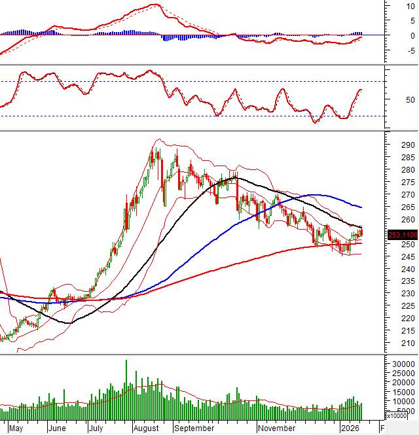Click the x10000 volume multiplier label
419x435 pixels.
point(395,415)
